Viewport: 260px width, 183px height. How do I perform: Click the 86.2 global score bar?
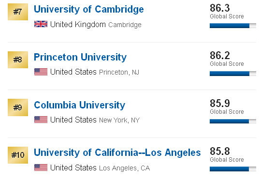[233, 74]
